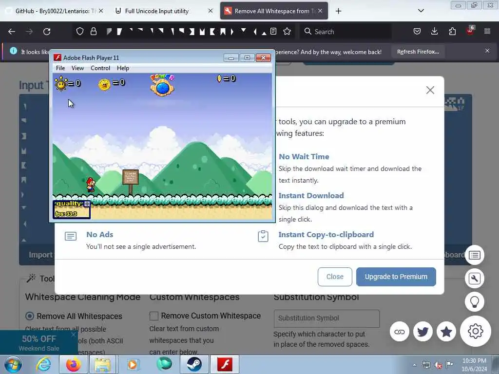The image size is (499, 374).
Task: Click the padlock site info icon
Action: pos(94,31)
